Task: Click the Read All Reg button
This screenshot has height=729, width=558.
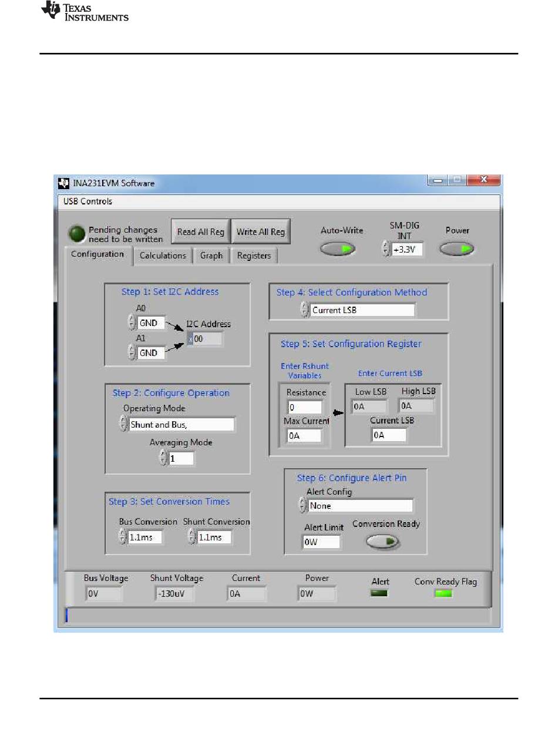Action: (x=201, y=231)
